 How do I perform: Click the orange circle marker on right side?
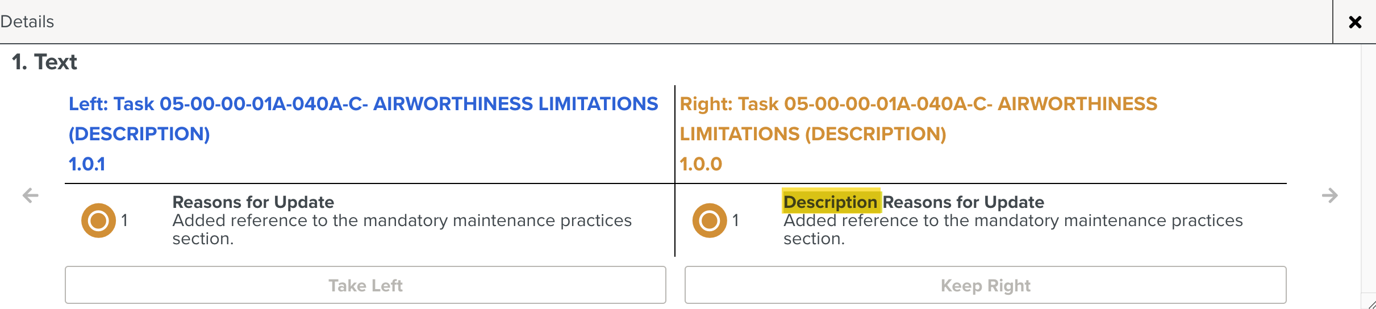click(710, 220)
